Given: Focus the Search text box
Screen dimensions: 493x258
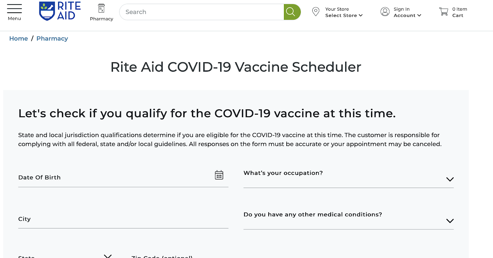Looking at the screenshot, I should pyautogui.click(x=201, y=12).
